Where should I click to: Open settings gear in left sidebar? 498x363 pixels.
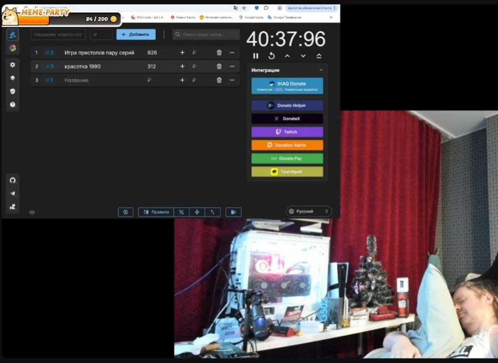13,65
